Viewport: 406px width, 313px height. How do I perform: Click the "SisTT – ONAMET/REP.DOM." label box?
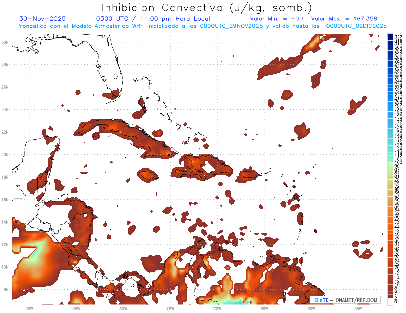345,300
